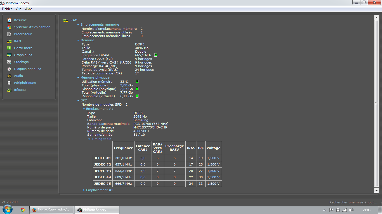This screenshot has width=382, height=214.
Task: Select Processeur section label
Action: click(23, 34)
